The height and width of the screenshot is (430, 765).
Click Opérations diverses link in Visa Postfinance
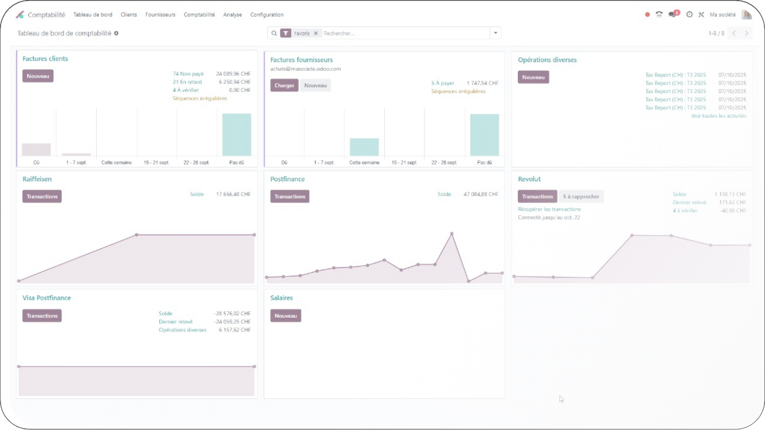[182, 330]
